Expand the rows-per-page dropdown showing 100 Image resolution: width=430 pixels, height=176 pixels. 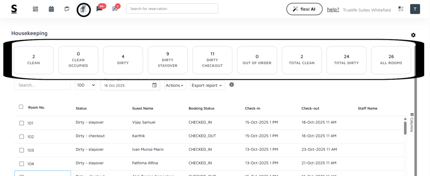[x=85, y=85]
